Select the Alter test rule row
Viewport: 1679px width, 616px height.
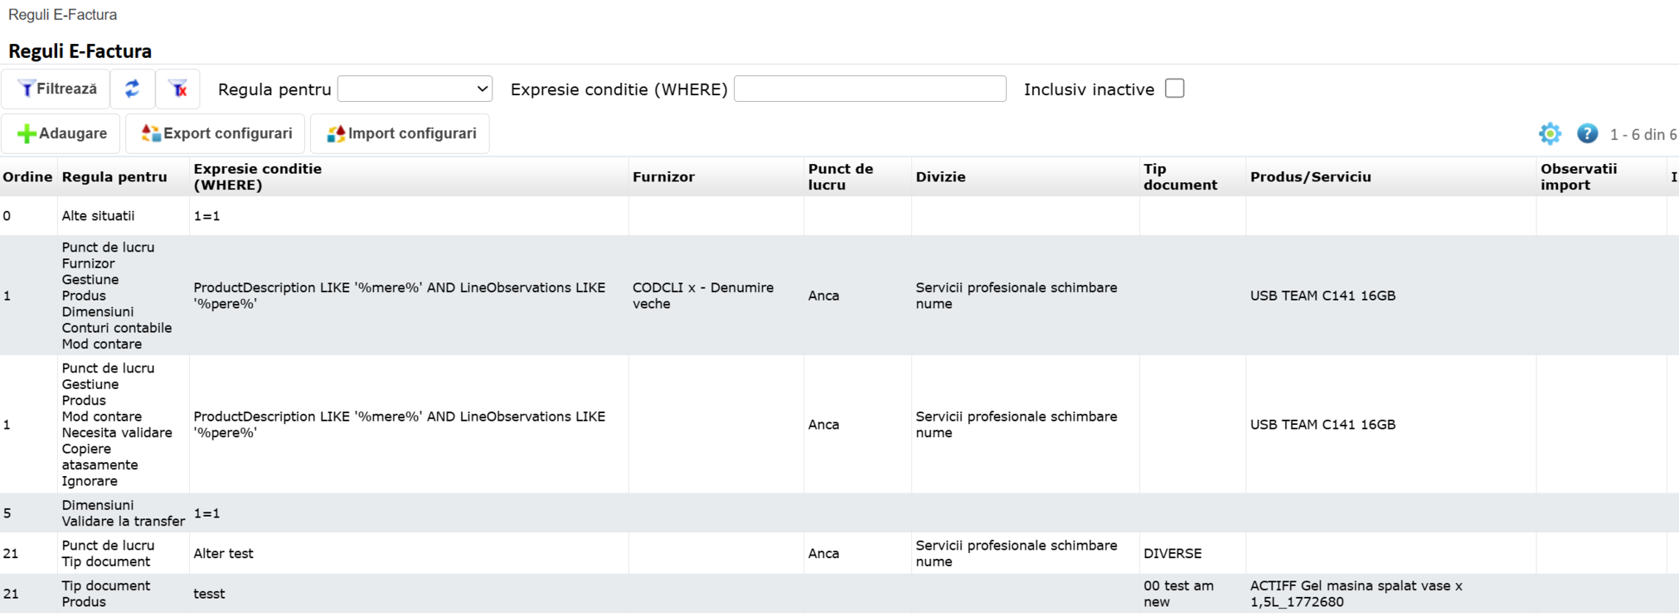(x=224, y=554)
